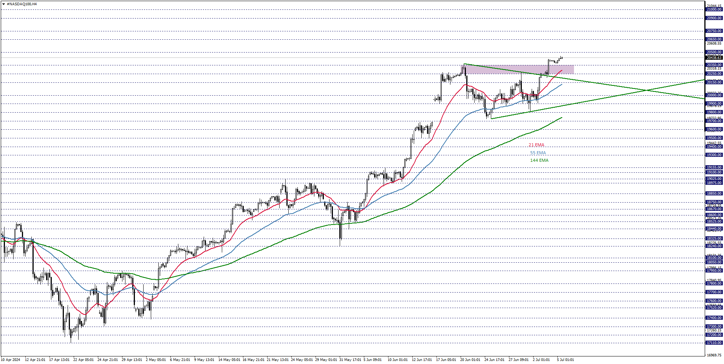Click the 24 Apr 21:01 time label
The height and width of the screenshot is (364, 724).
point(108,360)
